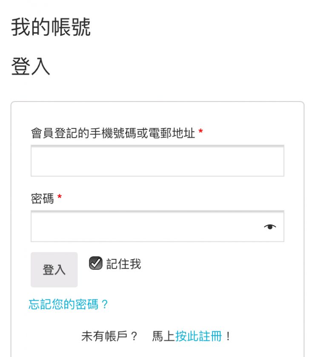Image resolution: width=315 pixels, height=357 pixels.
Task: Click the checkmark inside the remember-me box
Action: click(96, 263)
